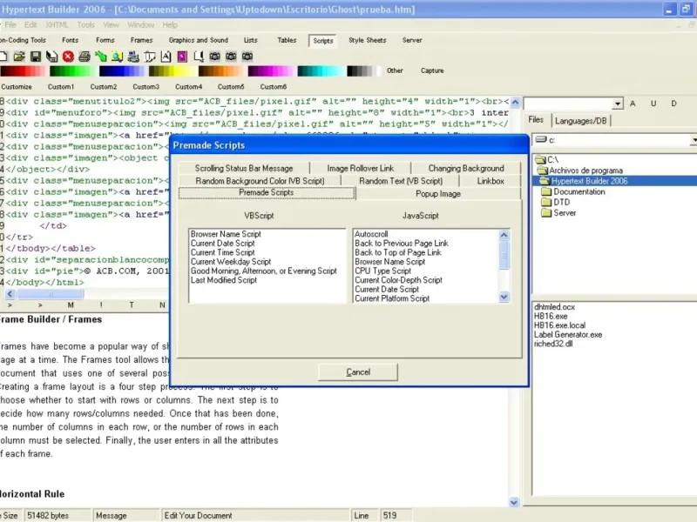The height and width of the screenshot is (522, 697).
Task: Click the Custom1 toolbar button
Action: [x=61, y=87]
